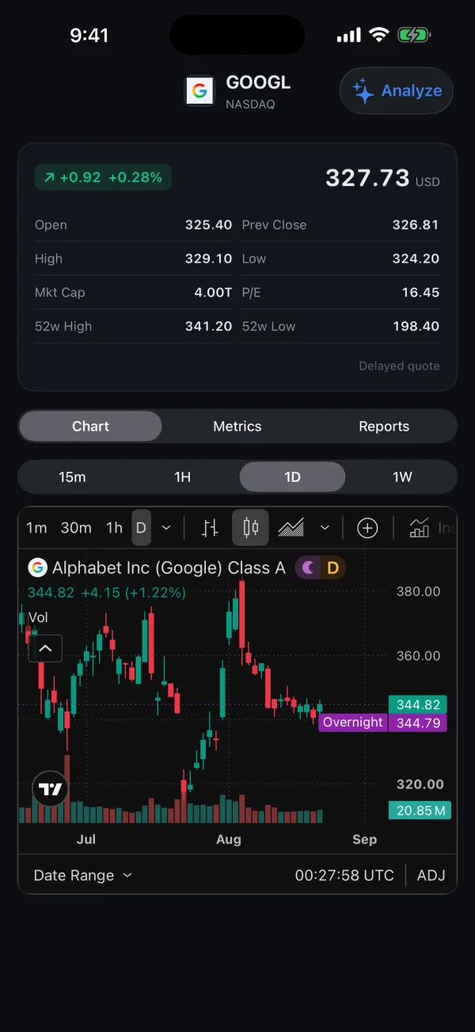Tap the Prev Close value 326.81

pos(416,225)
